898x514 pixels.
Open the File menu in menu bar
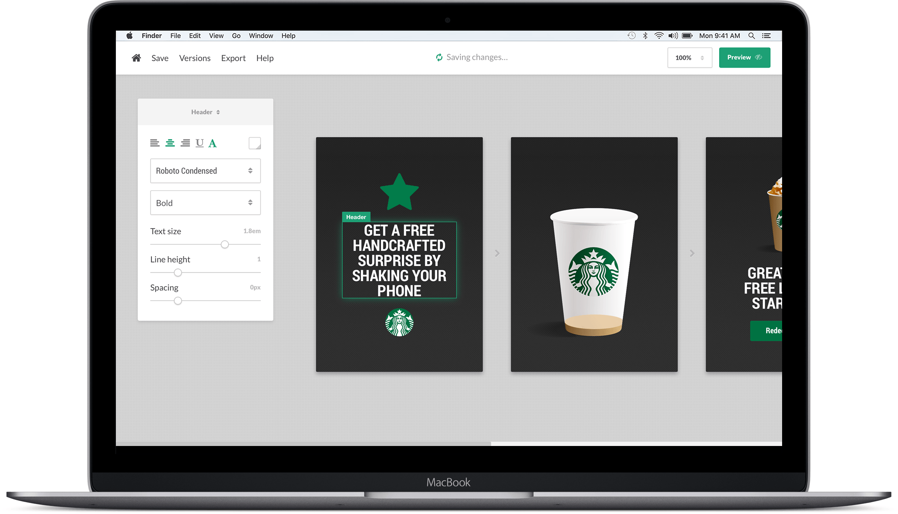click(x=176, y=36)
